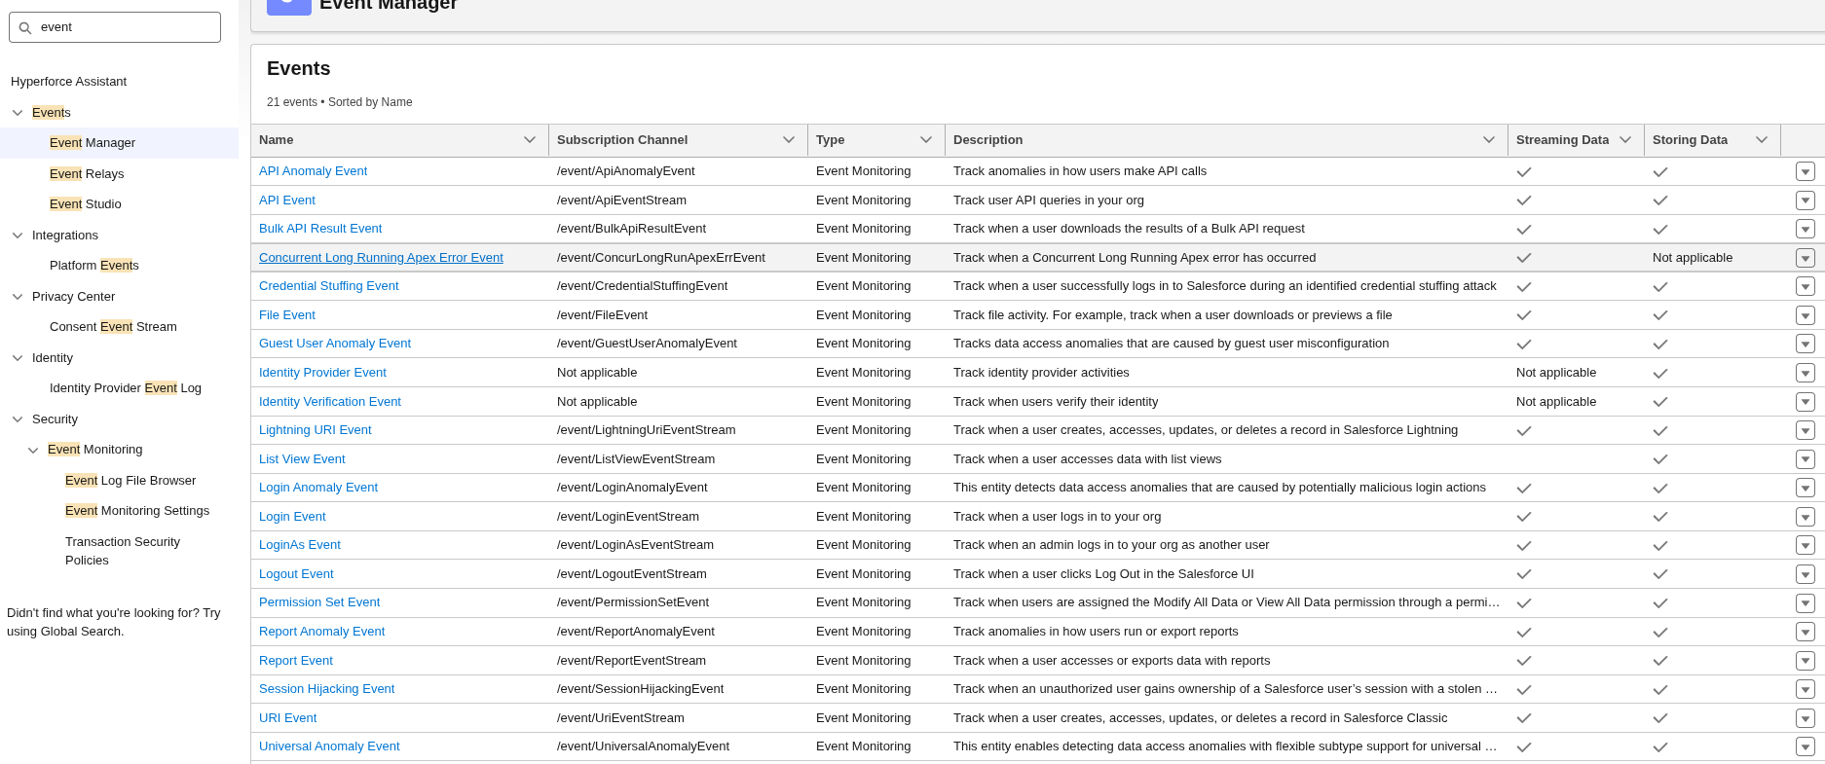
Task: Show actions for Universal Anomaly Event row
Action: pyautogui.click(x=1805, y=746)
